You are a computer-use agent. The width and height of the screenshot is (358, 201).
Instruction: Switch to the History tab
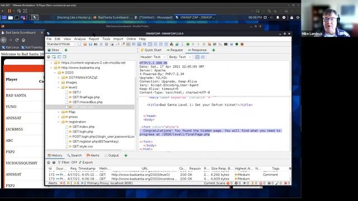(x=55, y=155)
